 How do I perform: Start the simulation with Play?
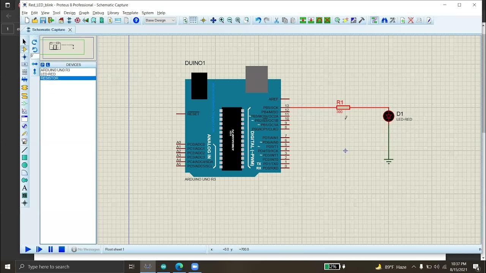click(28, 249)
